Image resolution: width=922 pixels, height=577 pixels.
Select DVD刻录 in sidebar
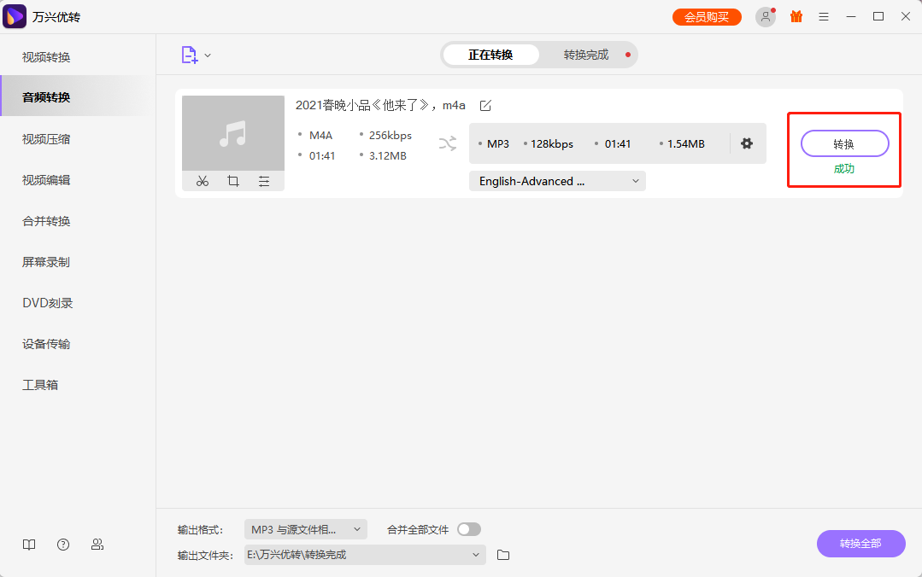tap(48, 303)
